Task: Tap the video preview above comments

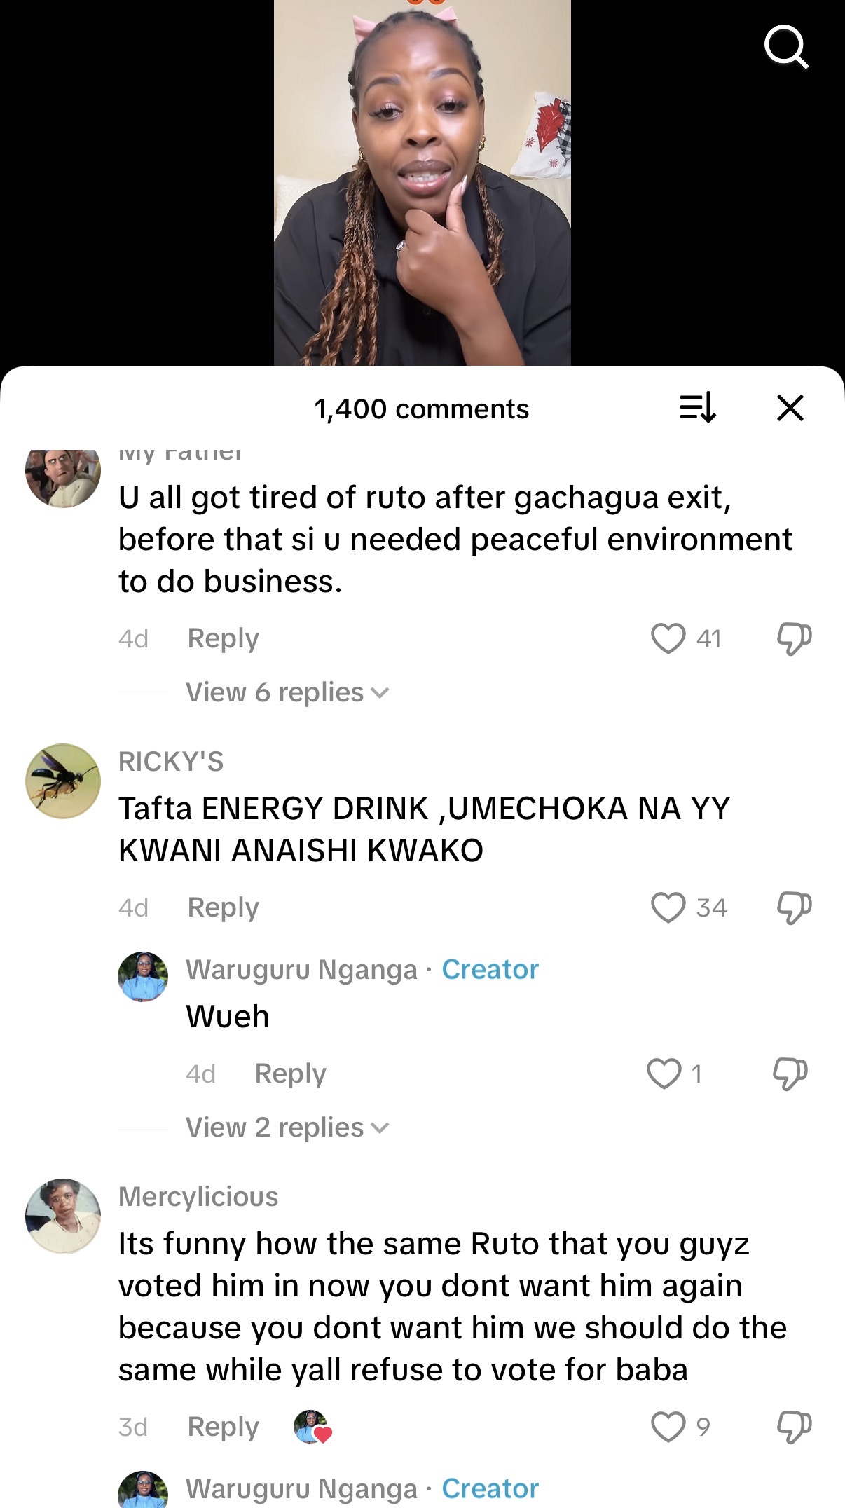Action: (422, 182)
